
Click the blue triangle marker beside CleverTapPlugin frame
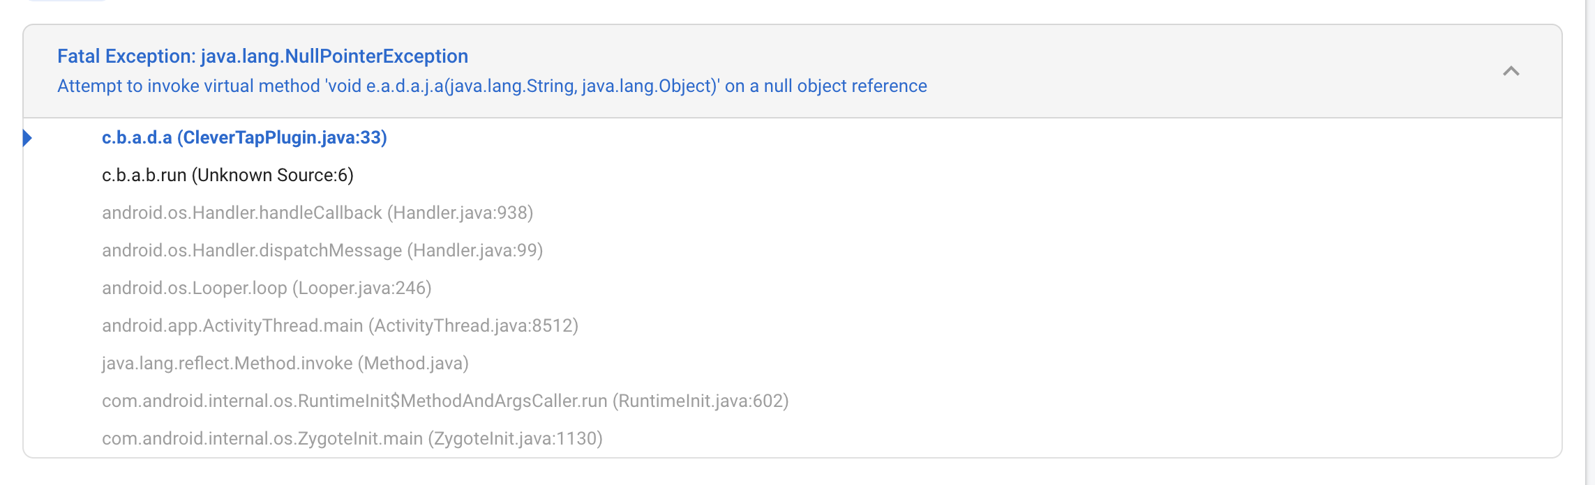point(29,139)
